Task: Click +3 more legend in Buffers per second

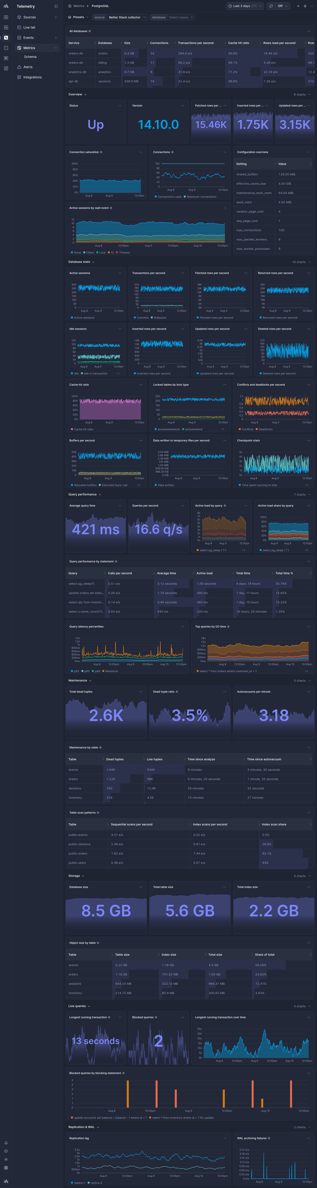Action: pyautogui.click(x=139, y=485)
